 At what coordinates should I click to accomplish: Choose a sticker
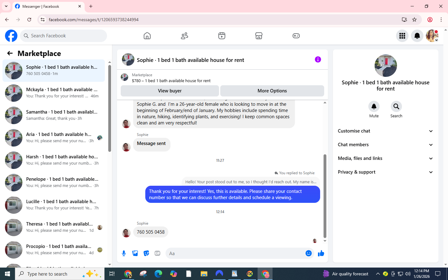[146, 253]
